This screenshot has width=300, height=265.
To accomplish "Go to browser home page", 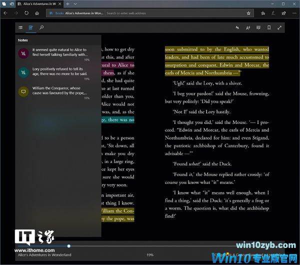I will point(37,13).
